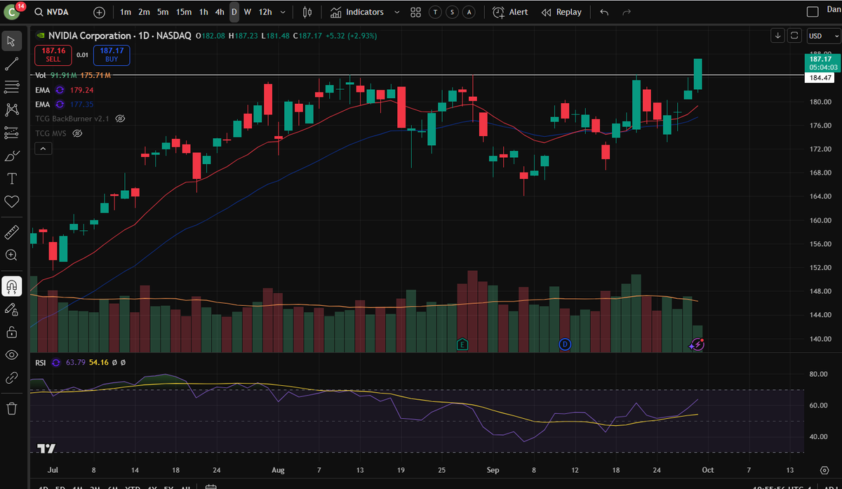This screenshot has width=842, height=489.
Task: Click the RSI indicator legend label
Action: click(x=41, y=363)
